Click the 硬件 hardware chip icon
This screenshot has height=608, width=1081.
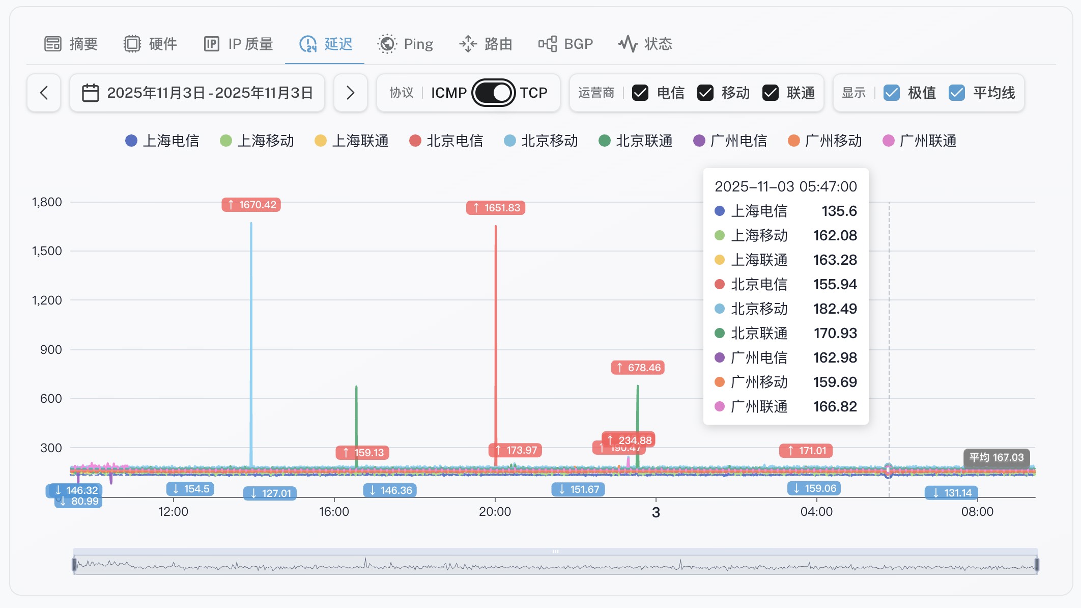tap(132, 44)
